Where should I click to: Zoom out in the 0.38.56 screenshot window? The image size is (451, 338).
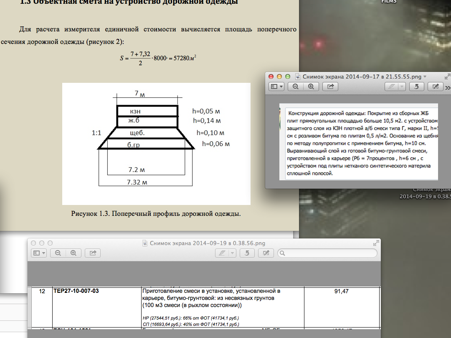pyautogui.click(x=58, y=253)
